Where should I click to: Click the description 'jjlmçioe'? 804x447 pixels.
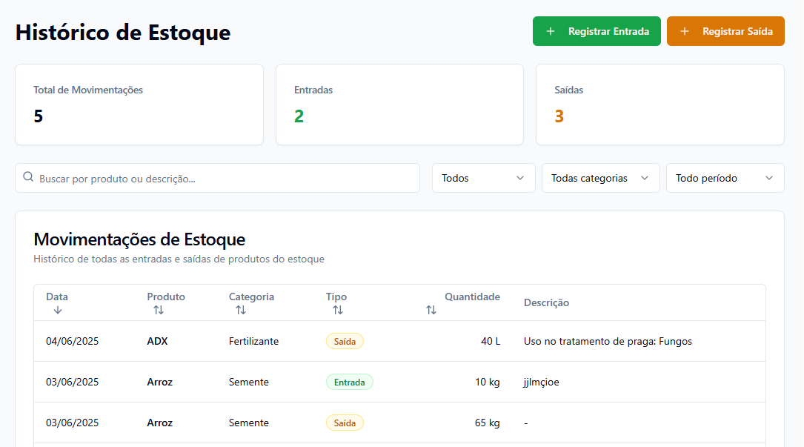pyautogui.click(x=542, y=383)
